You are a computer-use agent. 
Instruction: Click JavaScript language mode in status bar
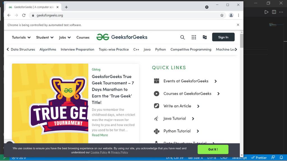239,158
